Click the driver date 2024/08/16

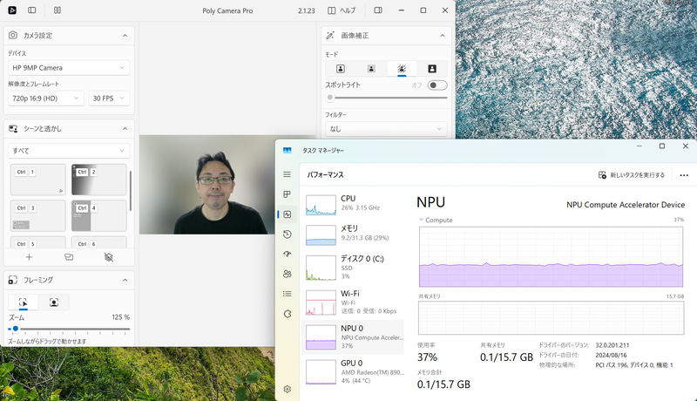(611, 355)
